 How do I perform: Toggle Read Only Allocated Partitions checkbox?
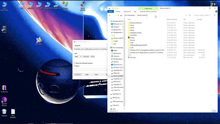75,63
